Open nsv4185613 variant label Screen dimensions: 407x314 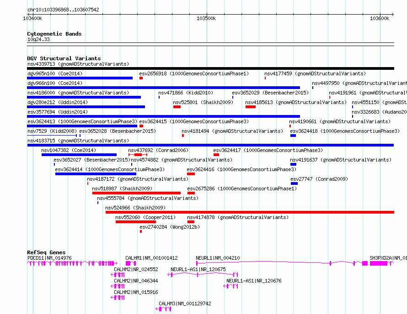(x=296, y=102)
